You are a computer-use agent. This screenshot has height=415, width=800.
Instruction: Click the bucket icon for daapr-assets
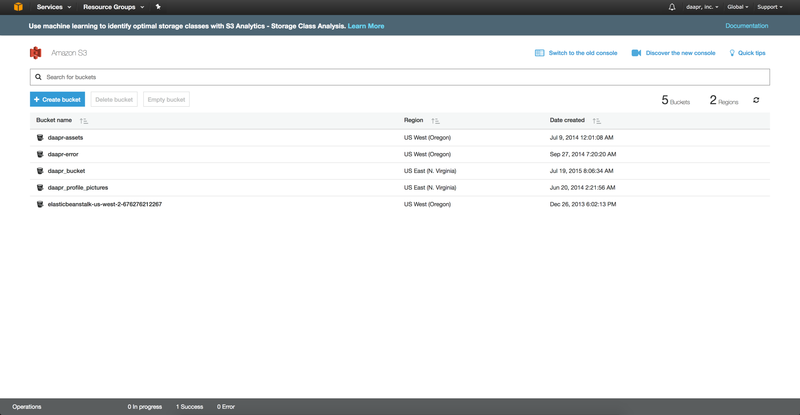[40, 138]
